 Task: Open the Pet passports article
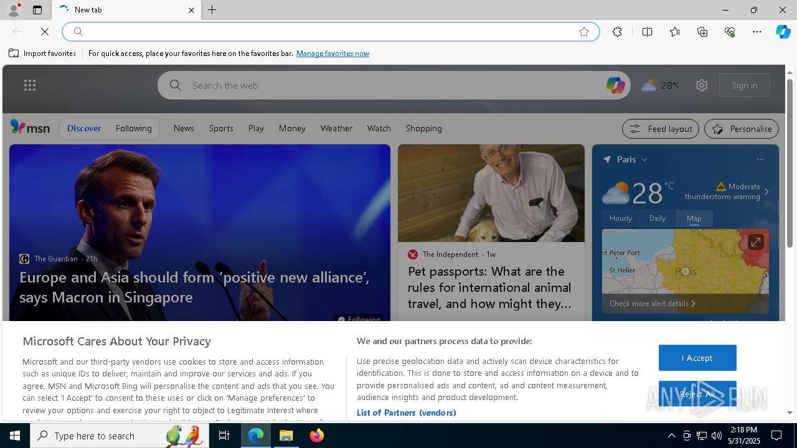click(489, 287)
